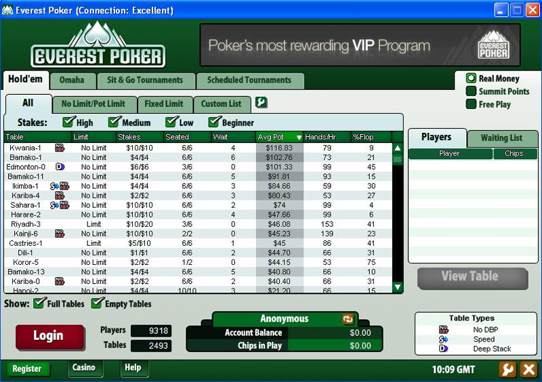Screen dimensions: 542x382
Task: Click the Speed legend icon in Table Types
Action: coord(444,339)
